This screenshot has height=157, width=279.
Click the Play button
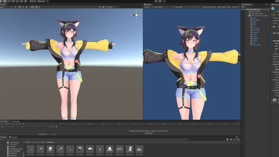(x=156, y=1)
